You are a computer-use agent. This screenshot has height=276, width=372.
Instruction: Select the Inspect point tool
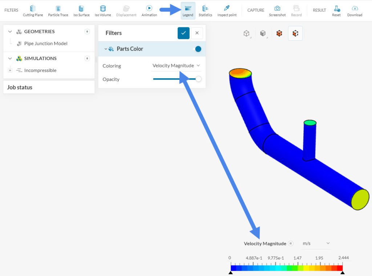(227, 10)
